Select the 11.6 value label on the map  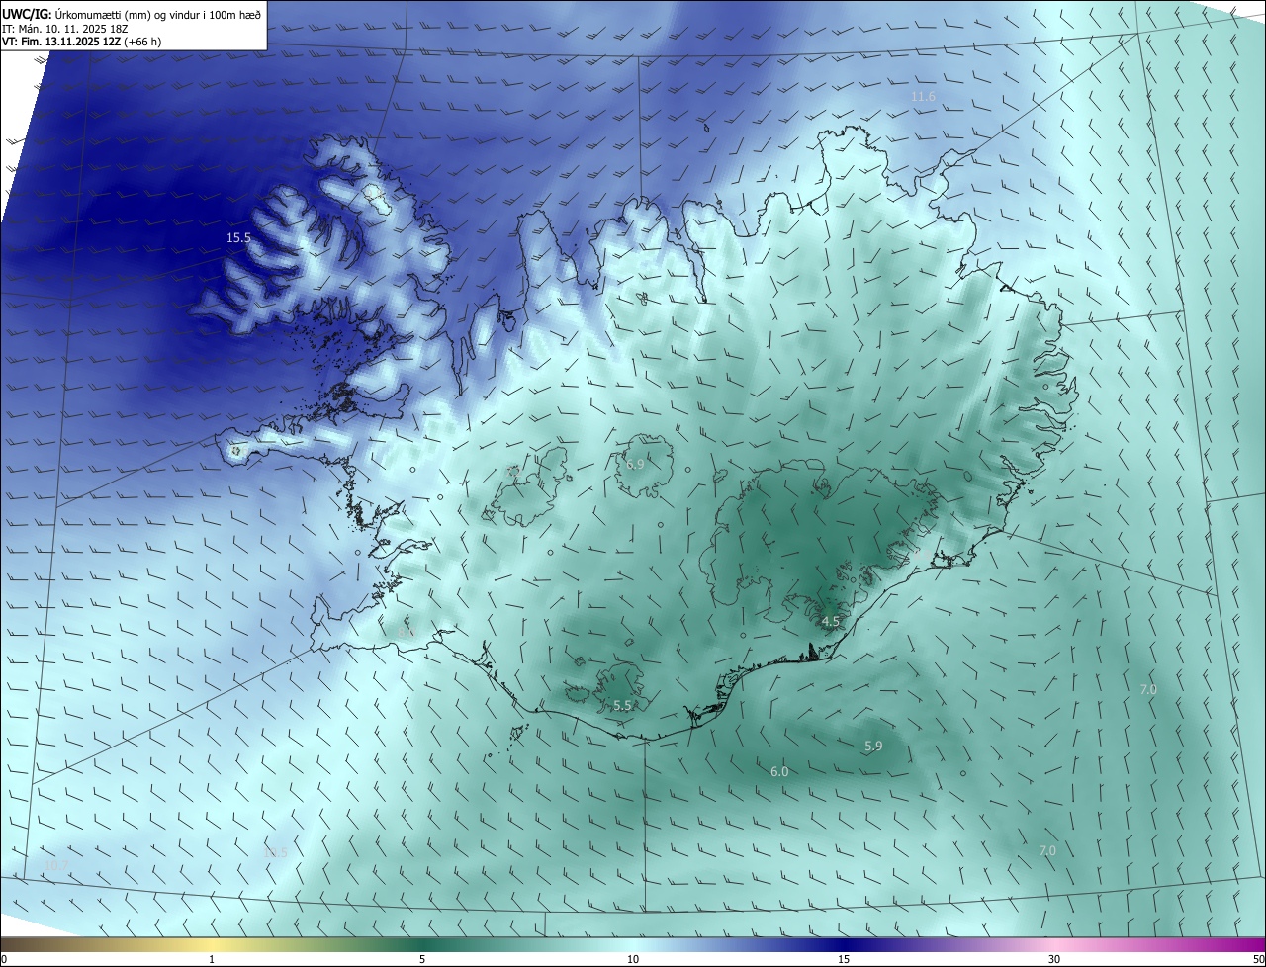(x=923, y=96)
